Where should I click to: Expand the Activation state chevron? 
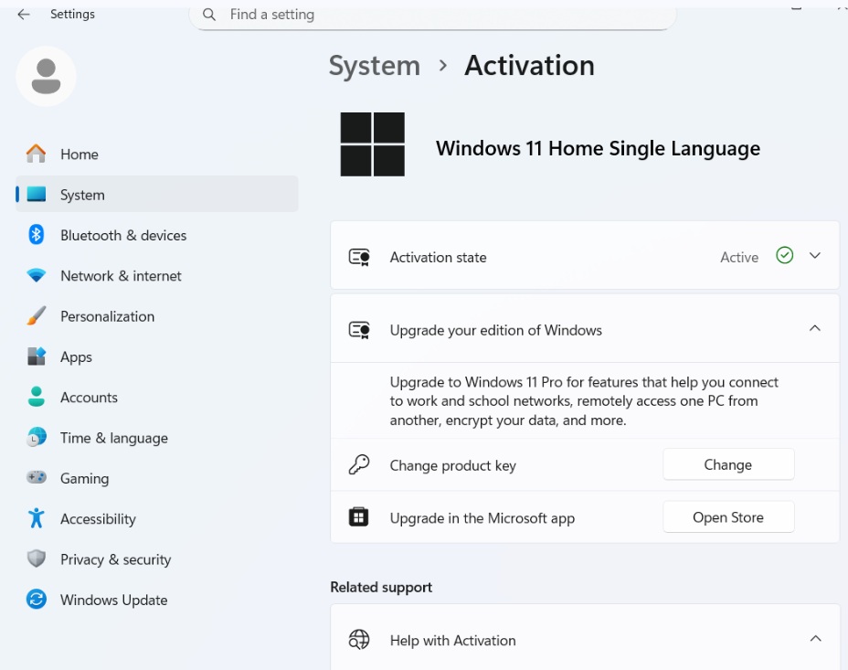coord(815,255)
